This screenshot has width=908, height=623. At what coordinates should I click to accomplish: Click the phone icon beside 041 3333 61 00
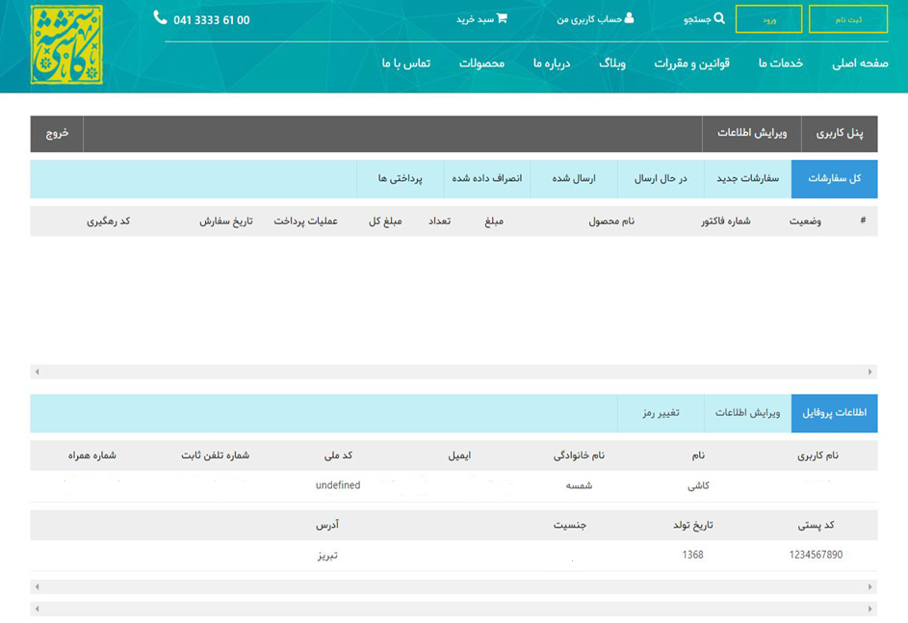tap(161, 18)
